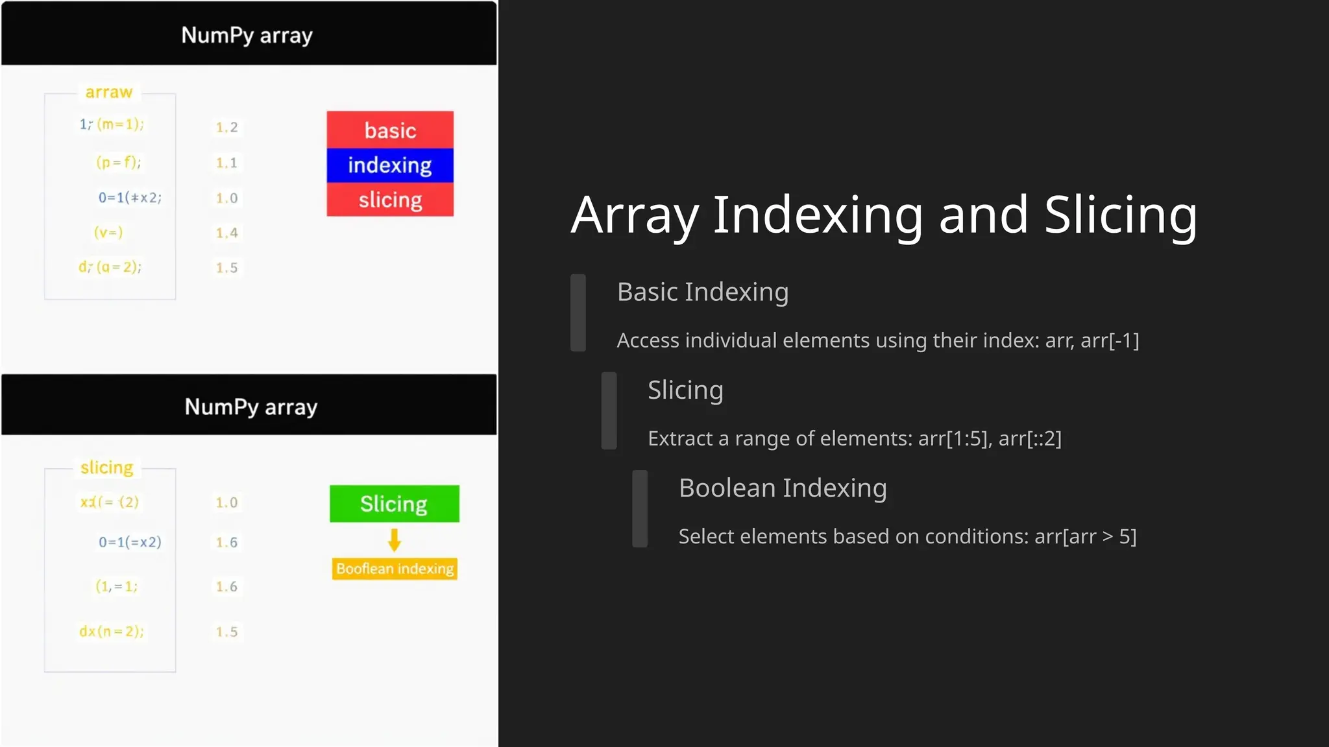Click the entry 'd; (a=2);'

pos(110,267)
